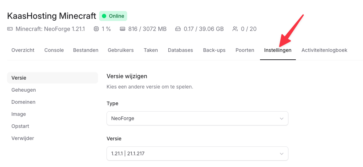This screenshot has width=363, height=167.
Task: Click Verwijder in the settings sidebar
Action: click(x=23, y=138)
